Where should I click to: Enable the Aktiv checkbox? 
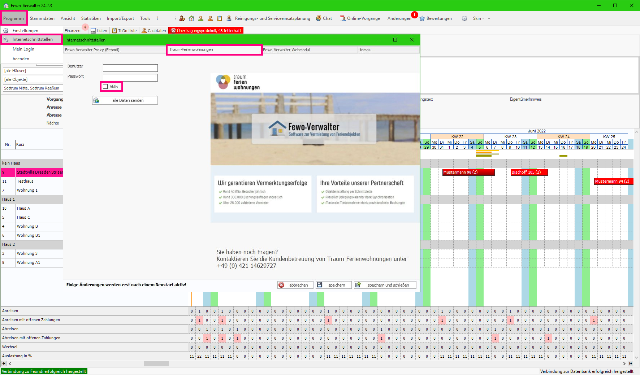(x=105, y=87)
